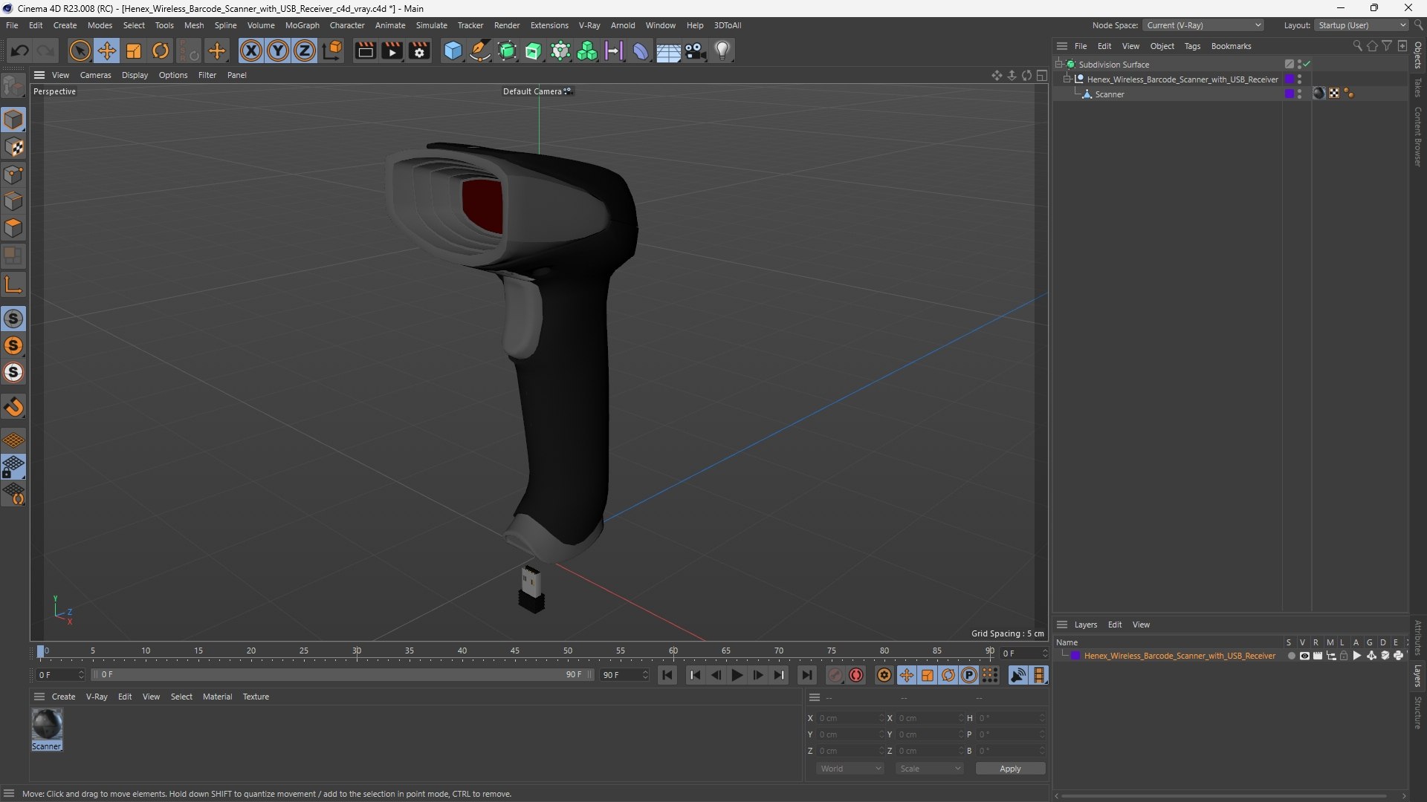Viewport: 1427px width, 802px height.
Task: Add a light object from toolbar
Action: [722, 50]
